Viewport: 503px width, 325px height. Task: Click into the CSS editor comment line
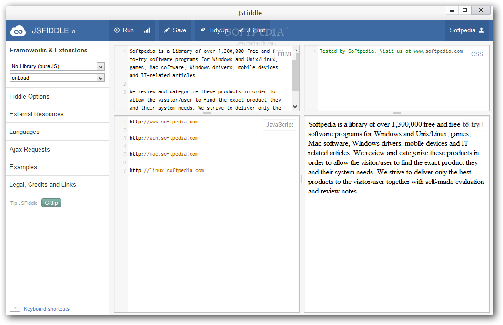(x=391, y=51)
